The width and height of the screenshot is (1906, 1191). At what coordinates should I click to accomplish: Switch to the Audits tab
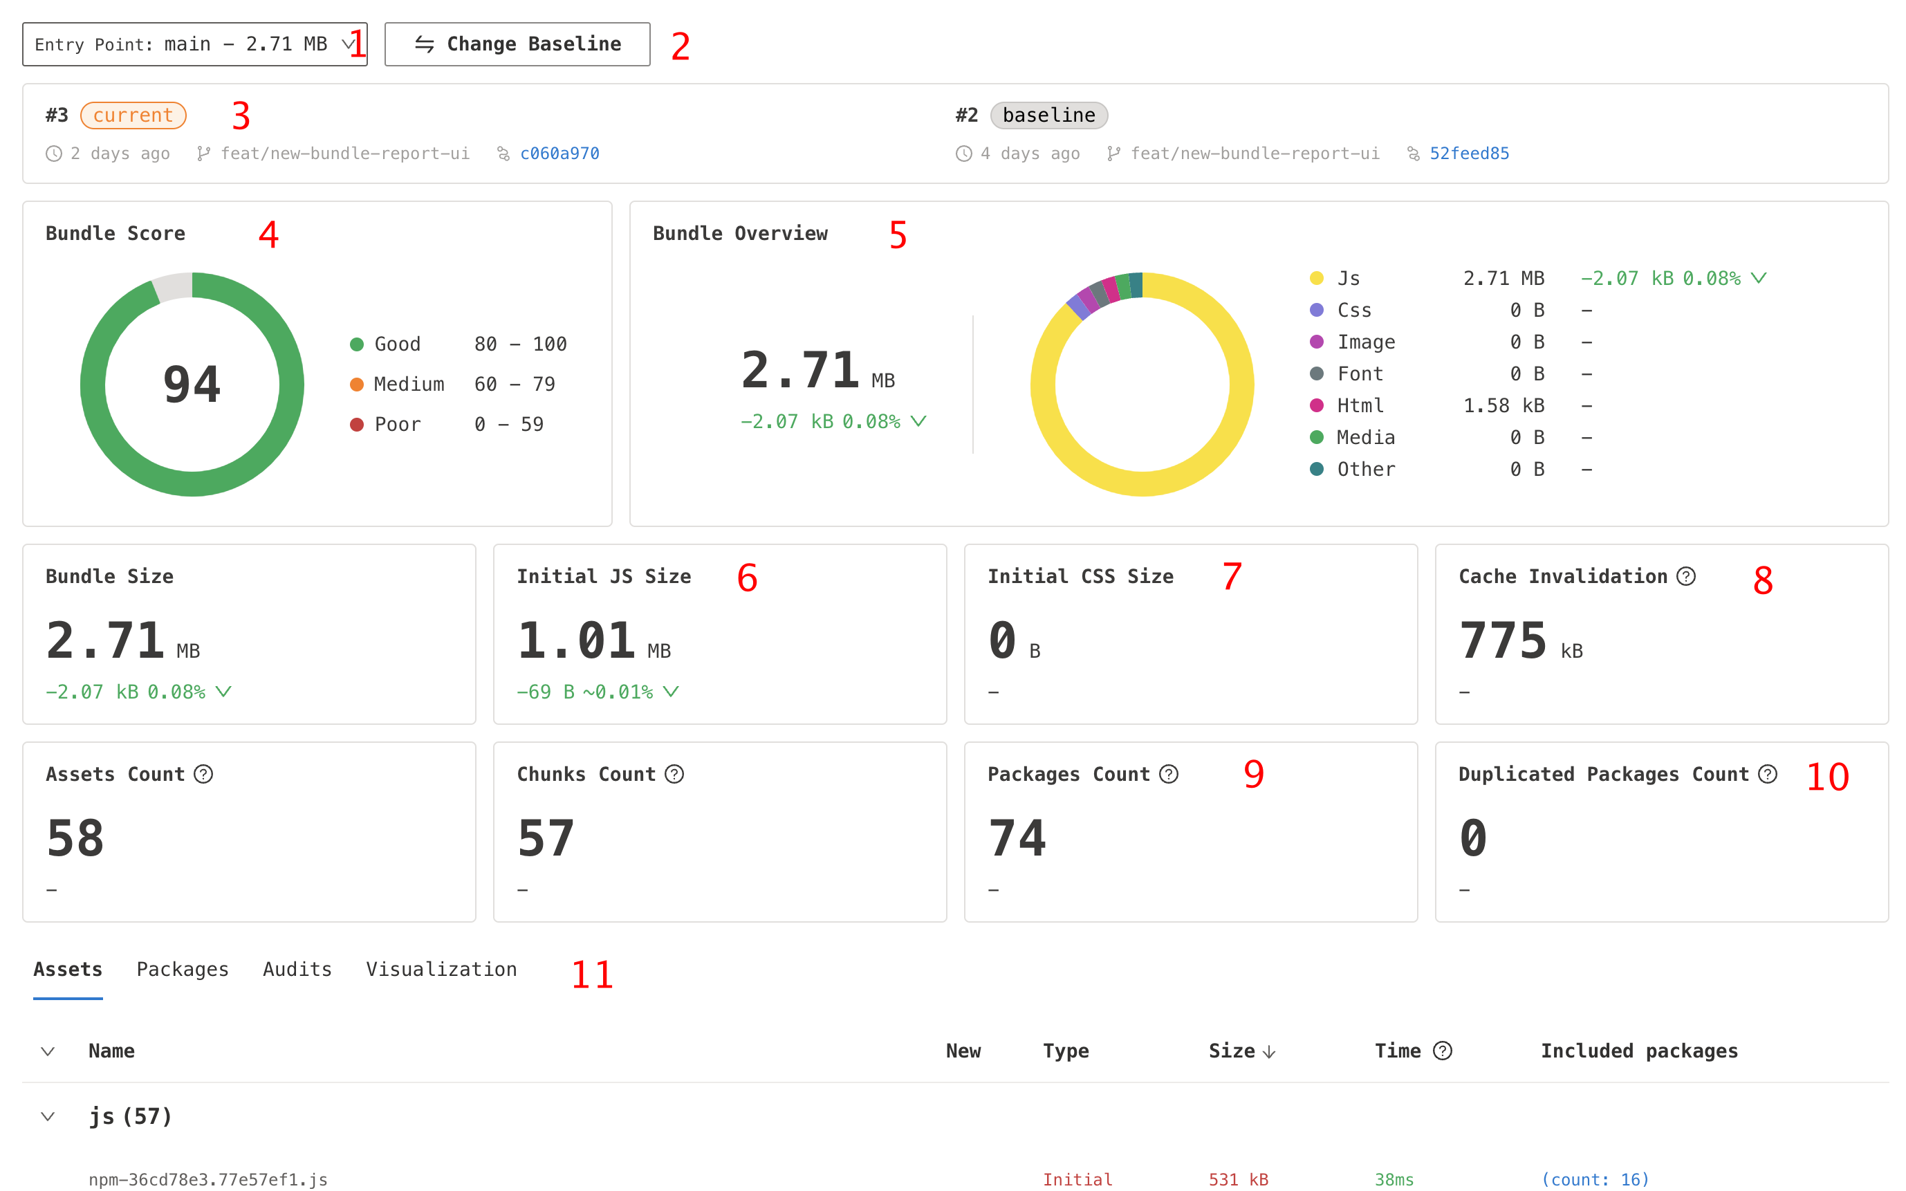(x=297, y=970)
